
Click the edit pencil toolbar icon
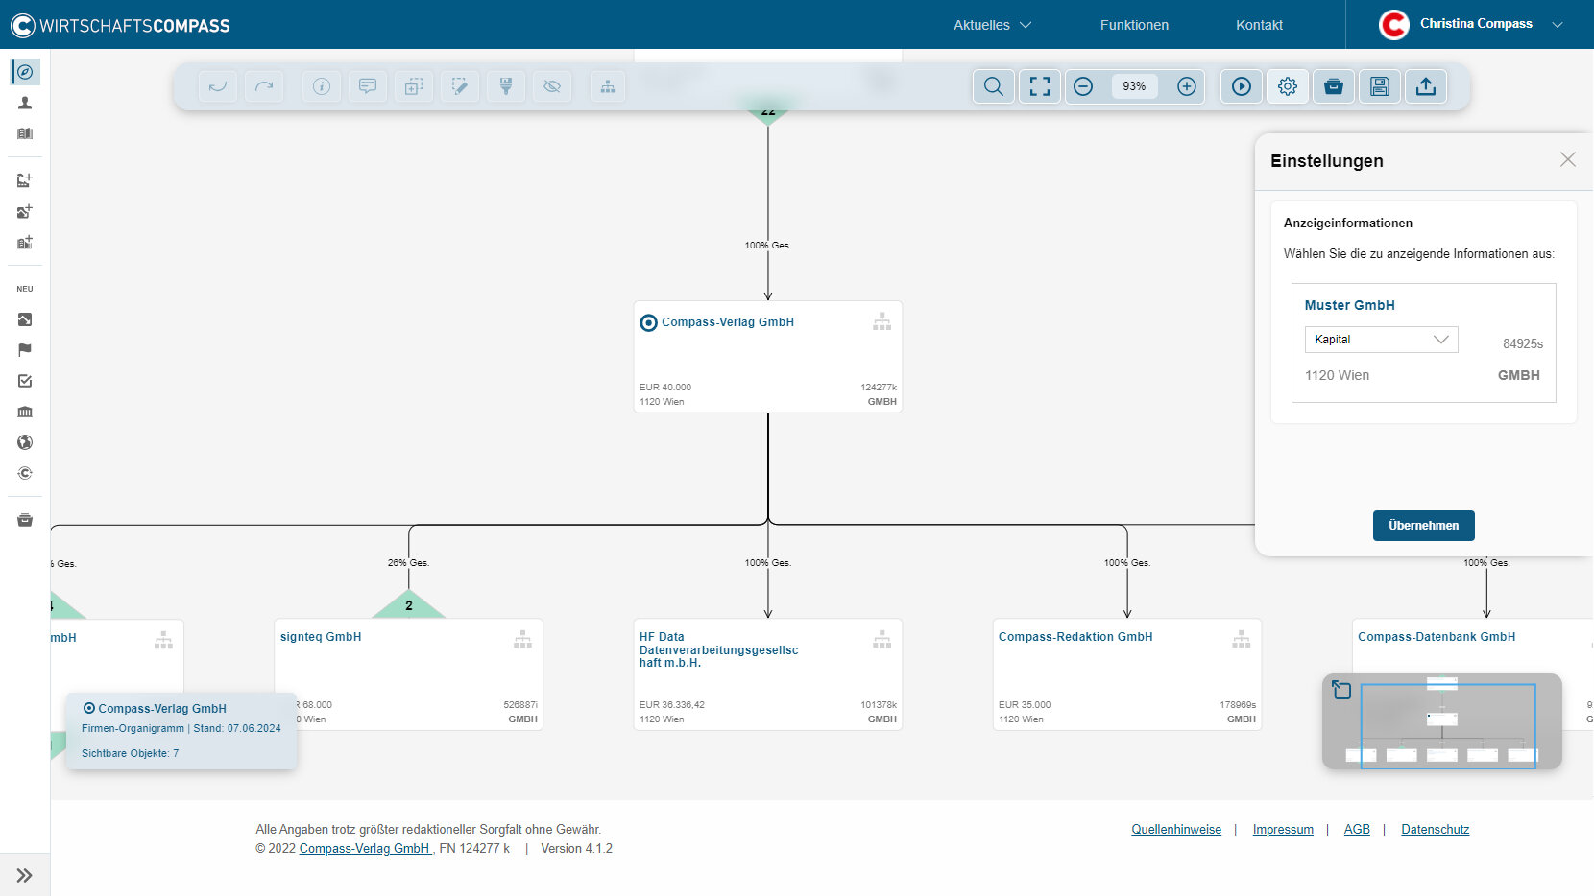[460, 86]
